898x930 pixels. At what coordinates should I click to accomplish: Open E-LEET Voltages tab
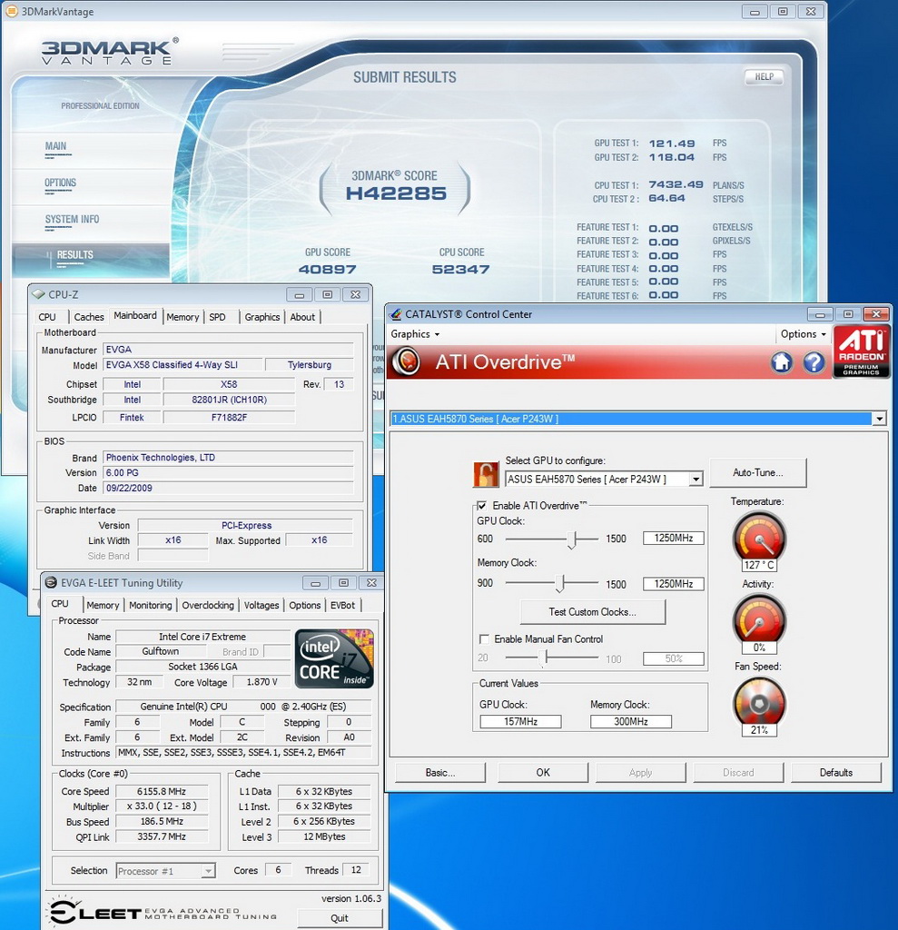click(x=262, y=605)
